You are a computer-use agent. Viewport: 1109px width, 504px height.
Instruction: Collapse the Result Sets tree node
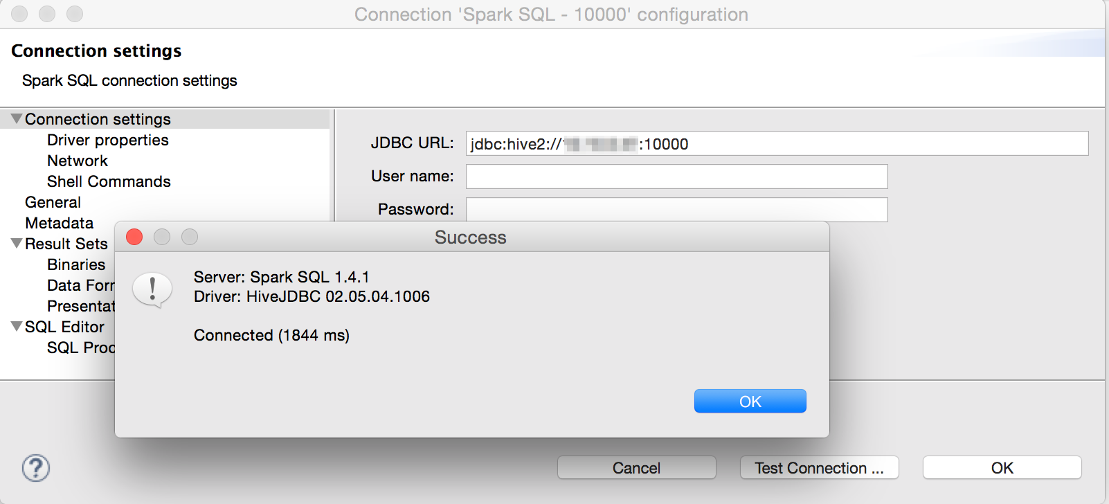17,244
